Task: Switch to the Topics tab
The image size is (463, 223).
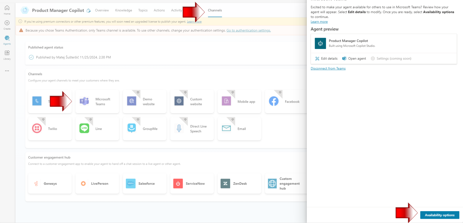Action: [143, 10]
